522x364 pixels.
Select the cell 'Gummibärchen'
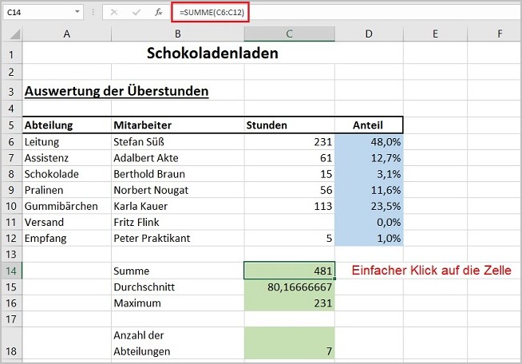(x=66, y=206)
